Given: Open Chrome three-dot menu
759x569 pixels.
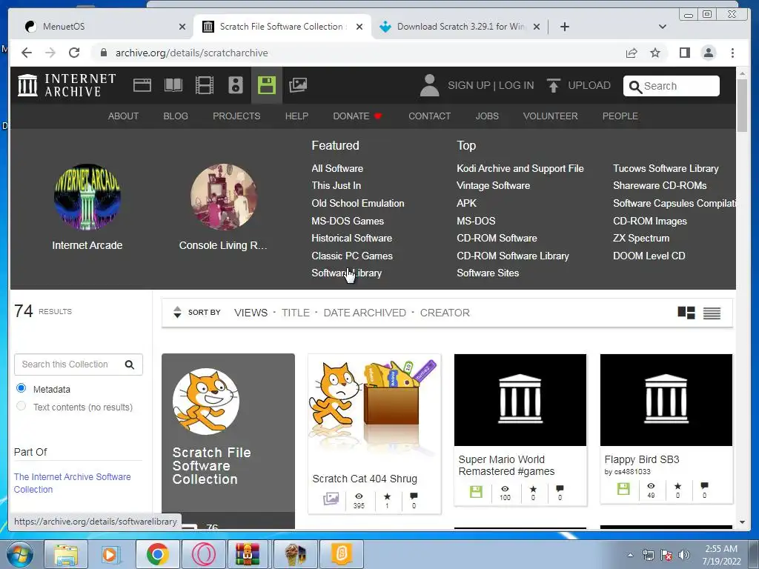Looking at the screenshot, I should pos(732,53).
